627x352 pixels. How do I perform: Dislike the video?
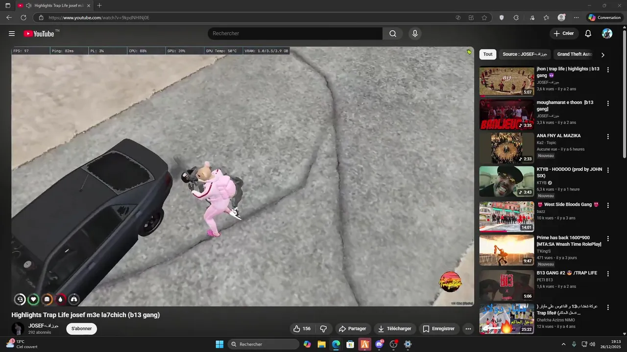click(323, 329)
